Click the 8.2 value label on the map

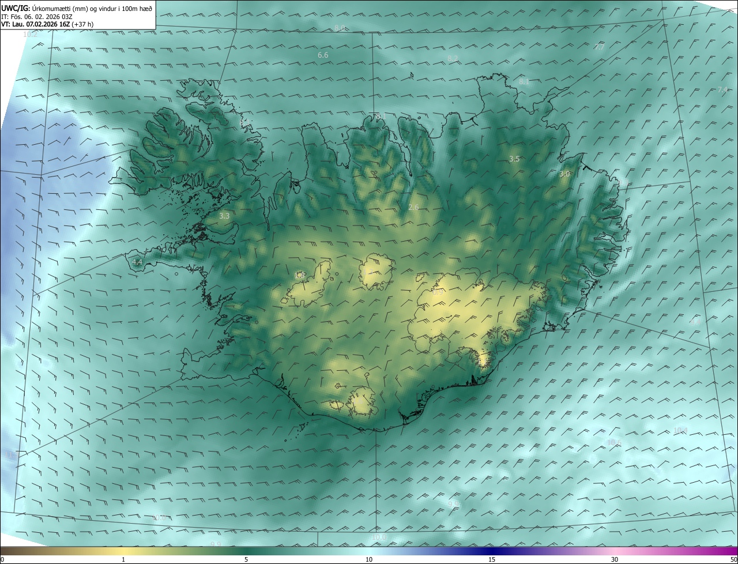coord(453,59)
